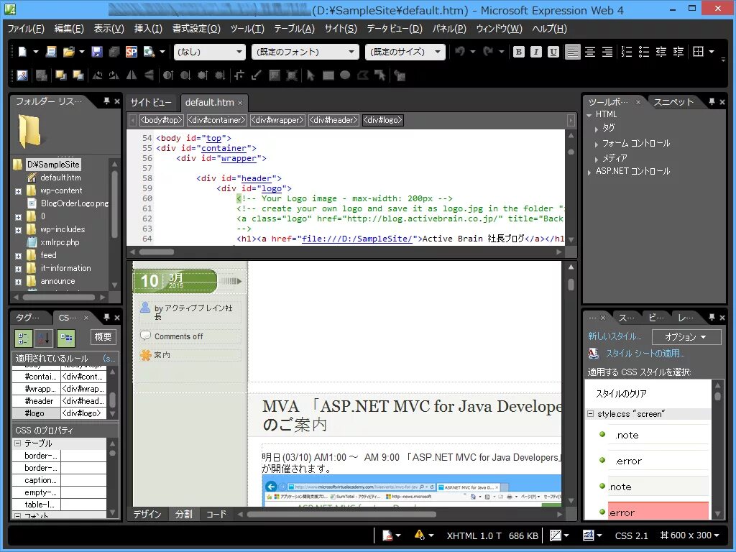This screenshot has width=736, height=552.
Task: Open the font size dropdown (既定のサイズ)
Action: (x=405, y=52)
